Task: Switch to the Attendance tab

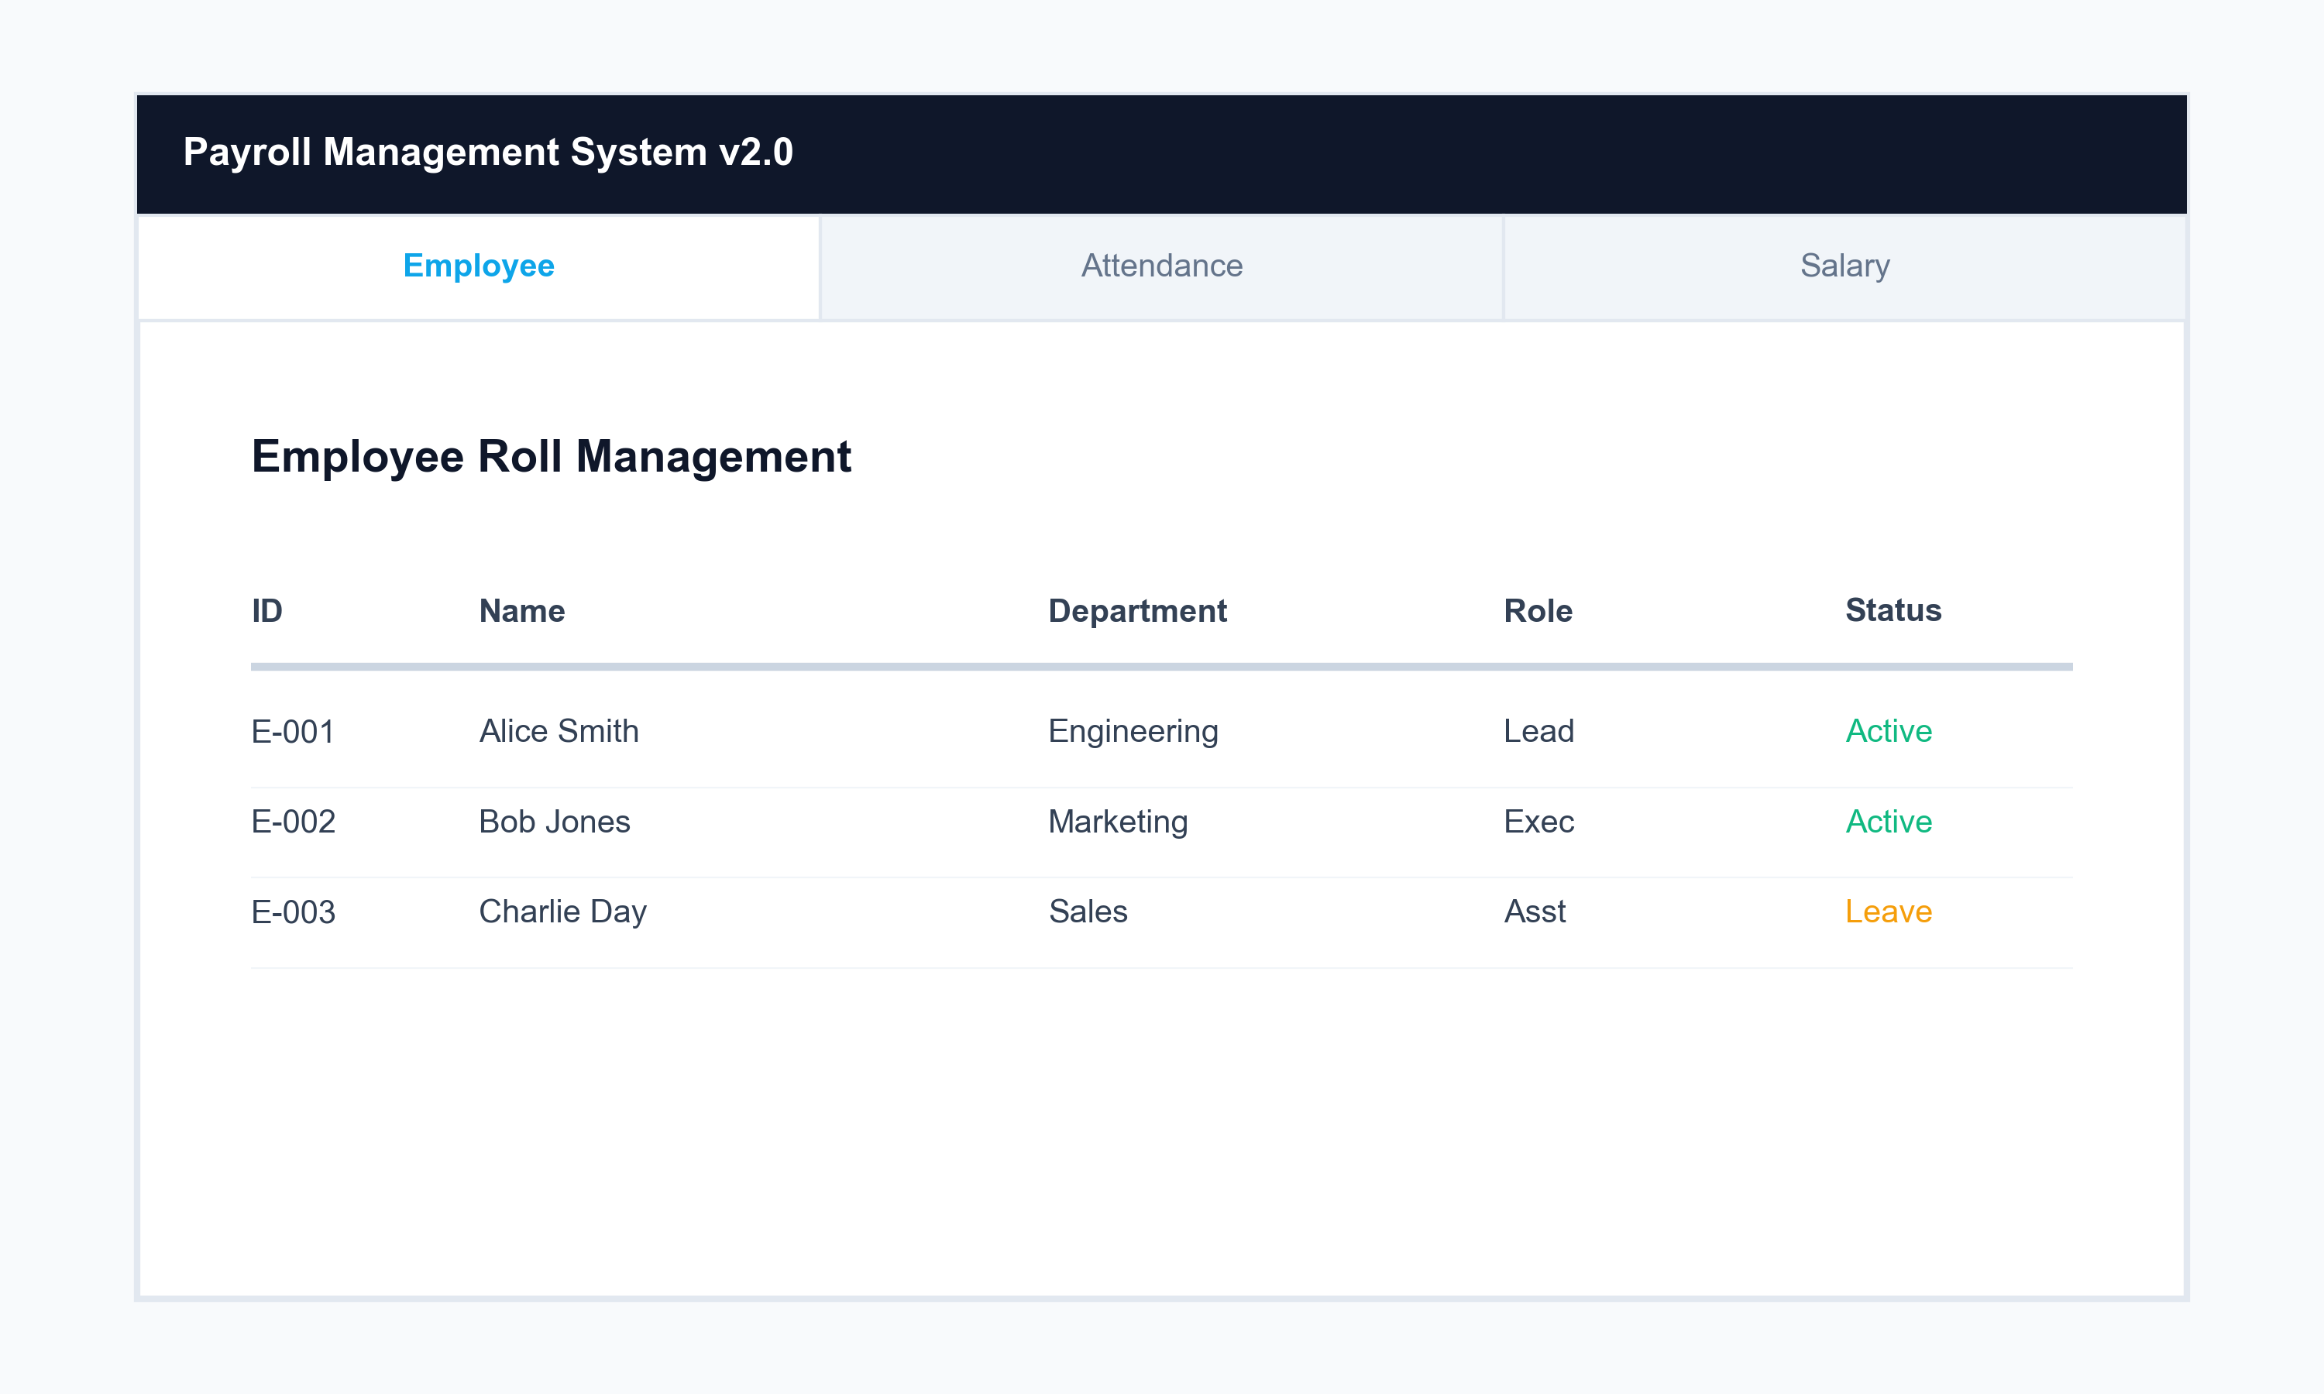Action: click(x=1161, y=266)
